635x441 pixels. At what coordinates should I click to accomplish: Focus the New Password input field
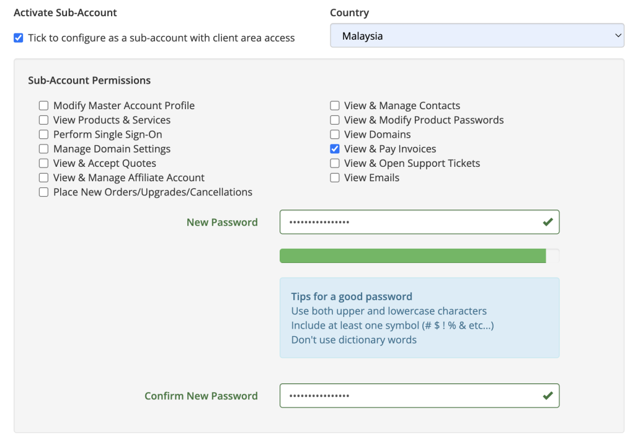pos(420,222)
